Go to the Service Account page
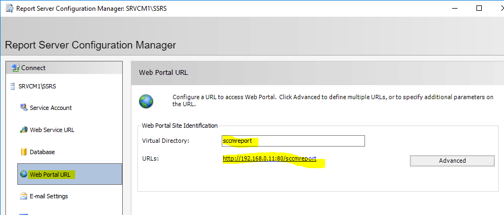Screen dimensions: 504x215 [x=51, y=108]
